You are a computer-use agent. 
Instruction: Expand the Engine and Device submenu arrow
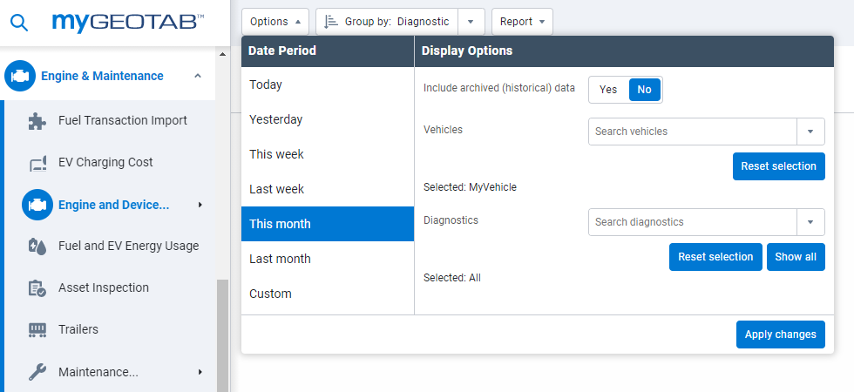click(x=200, y=205)
